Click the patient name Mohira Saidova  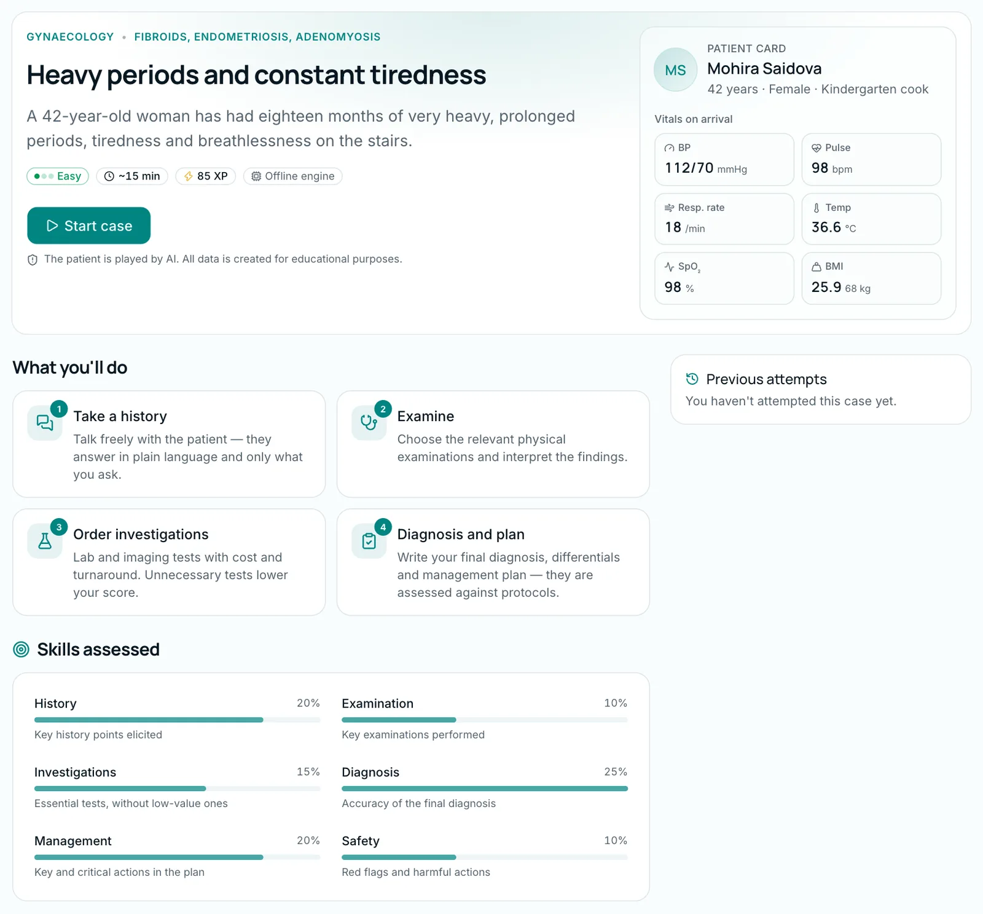click(764, 69)
